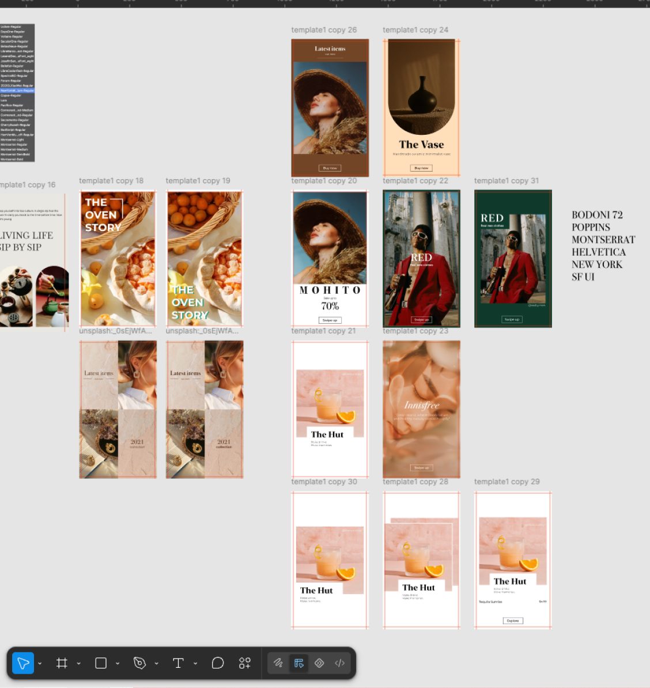Screen dimensions: 650x688
Task: Select frame label template1 copy 30
Action: coord(324,482)
